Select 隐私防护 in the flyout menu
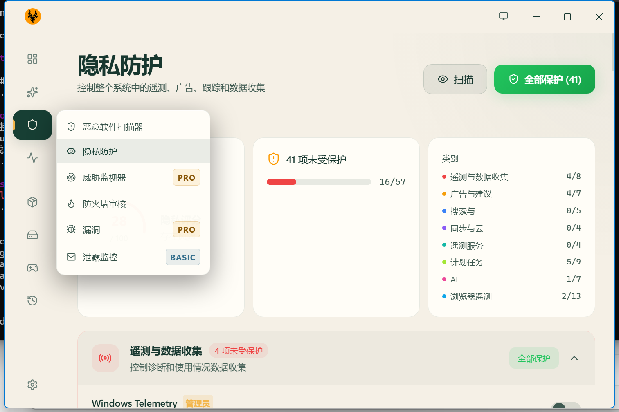 click(x=133, y=151)
